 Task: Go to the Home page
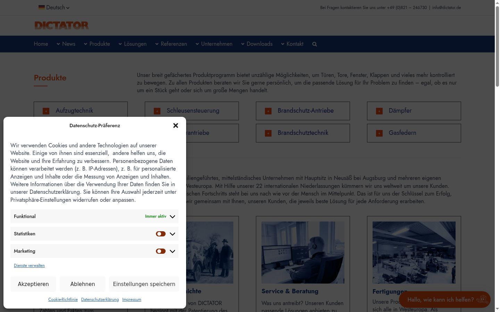click(x=41, y=44)
